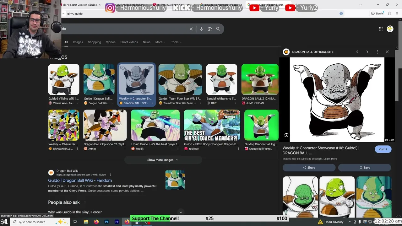Expand the More search filters dropdown
402x226 pixels.
click(160, 42)
